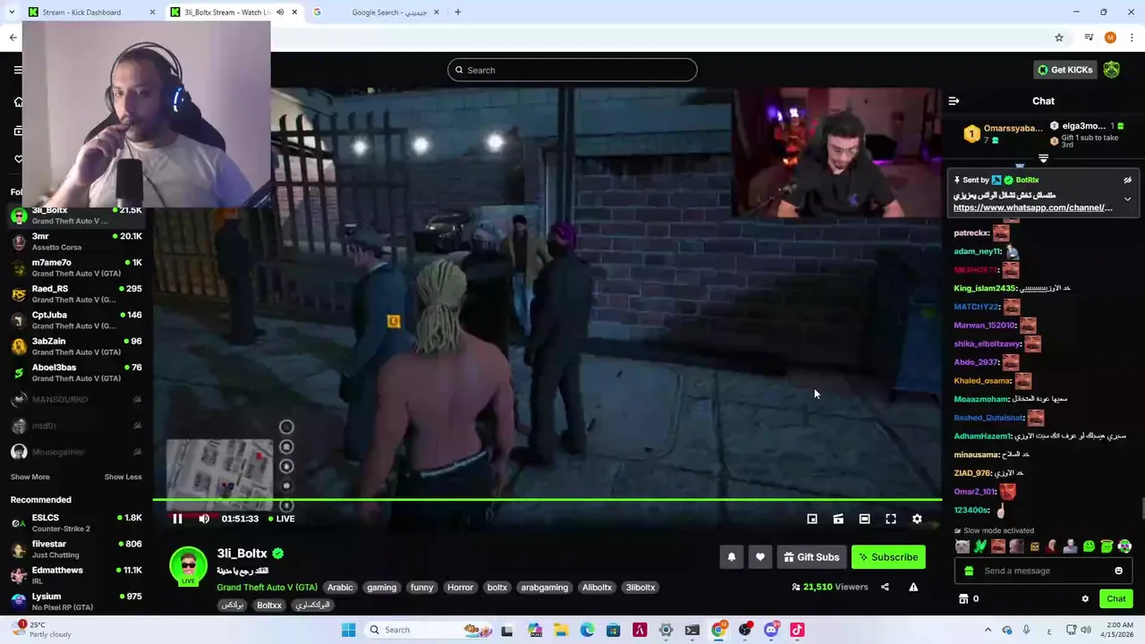
Task: Click the green Subscribe button
Action: pyautogui.click(x=888, y=557)
